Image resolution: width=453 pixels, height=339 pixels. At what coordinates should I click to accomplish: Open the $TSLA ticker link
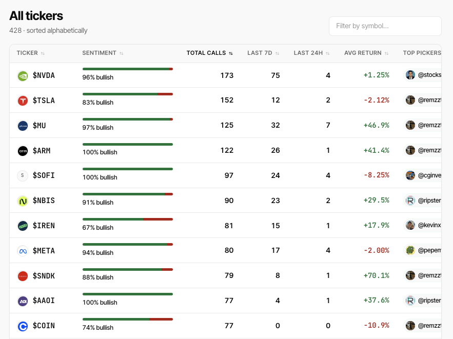(x=44, y=101)
